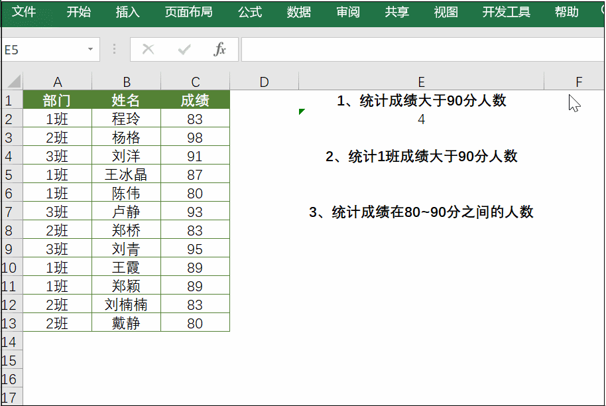The image size is (606, 406).
Task: Select column B header
Action: point(127,82)
